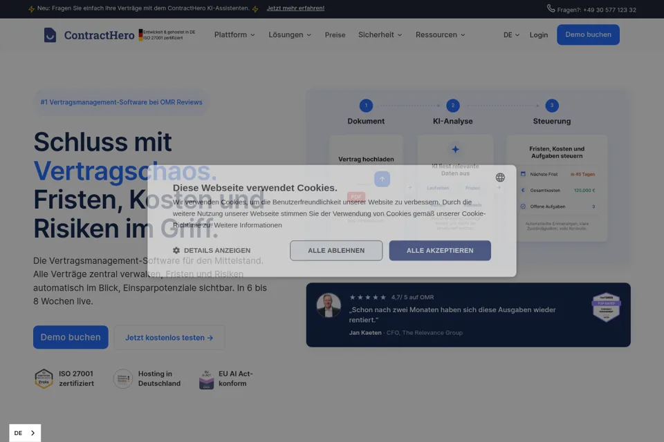Click the calendar icon next to Nächste Frist
664x442 pixels.
pos(523,174)
